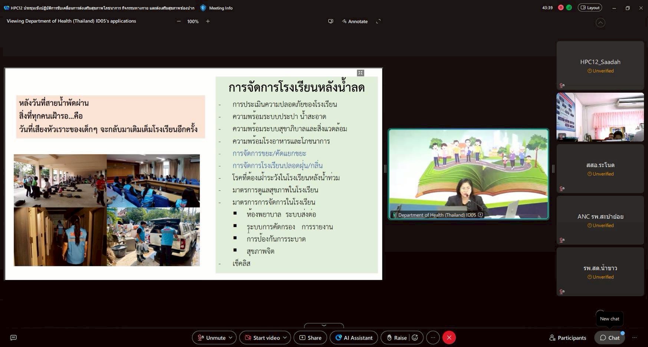Raise your hand
Screen dimensions: 648x347
(x=396, y=338)
